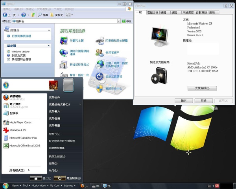Click 切換到傳統檢視 link in sidebar
The width and height of the screenshot is (236, 189).
tap(21, 36)
